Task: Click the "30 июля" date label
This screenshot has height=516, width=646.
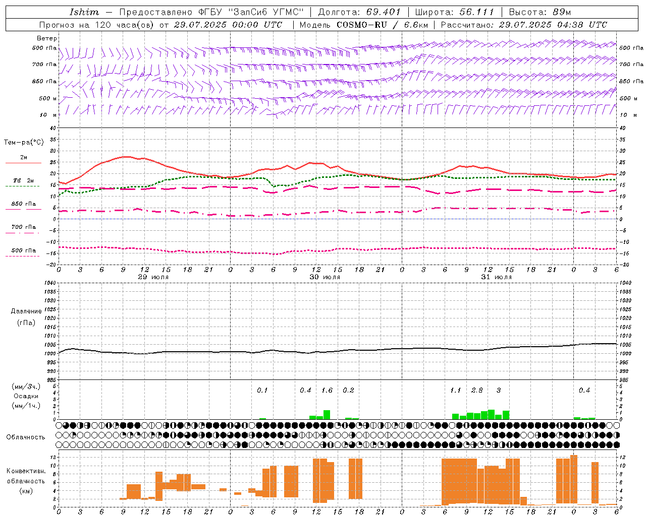Action: point(325,277)
